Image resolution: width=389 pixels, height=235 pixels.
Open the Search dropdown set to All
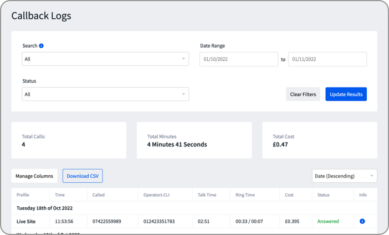tap(105, 59)
